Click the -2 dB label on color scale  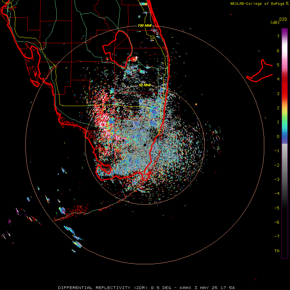tap(277, 165)
